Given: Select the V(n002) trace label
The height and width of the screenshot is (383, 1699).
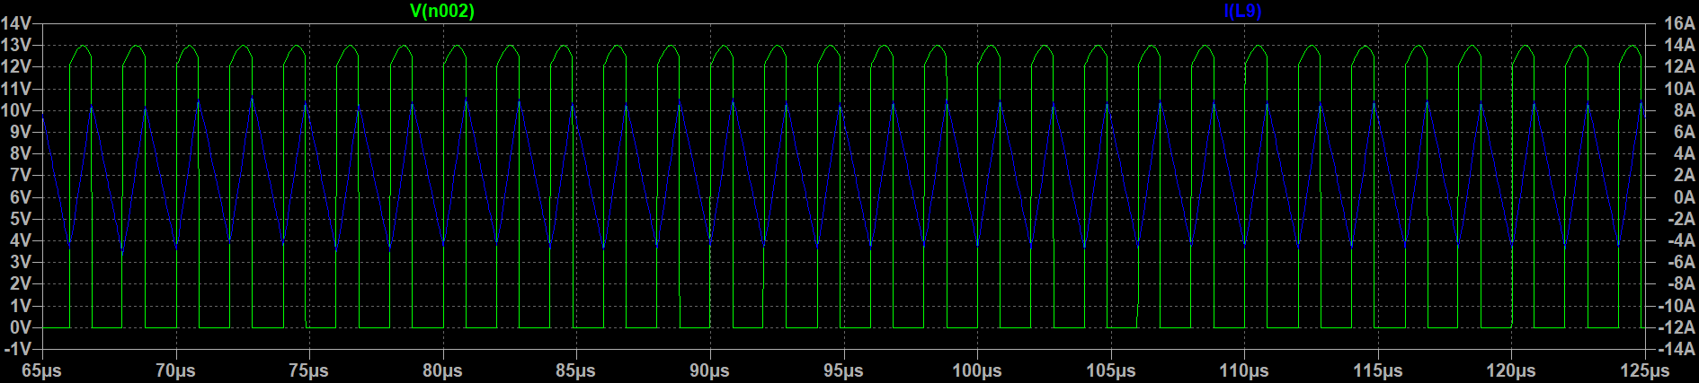Looking at the screenshot, I should 441,11.
